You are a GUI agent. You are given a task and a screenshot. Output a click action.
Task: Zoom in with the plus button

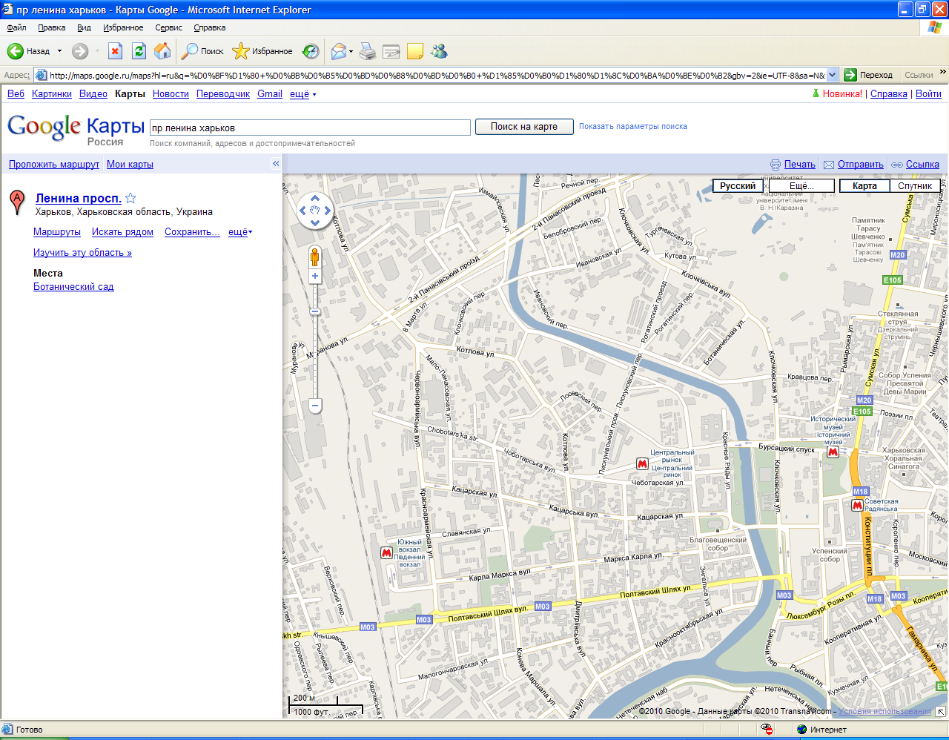[x=315, y=276]
